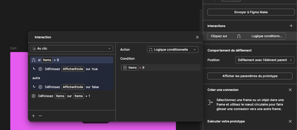Close the Interaction dialog
The width and height of the screenshot is (297, 130).
(x=197, y=37)
